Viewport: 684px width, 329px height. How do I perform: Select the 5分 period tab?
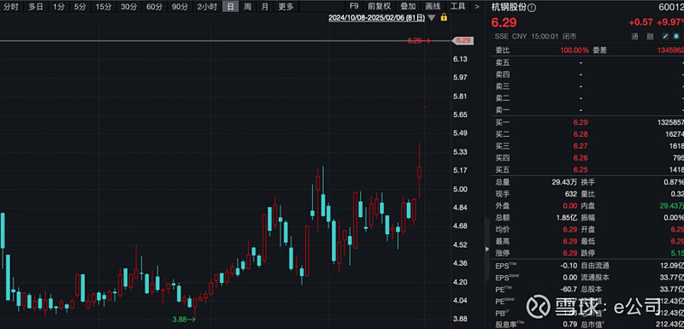(x=80, y=7)
